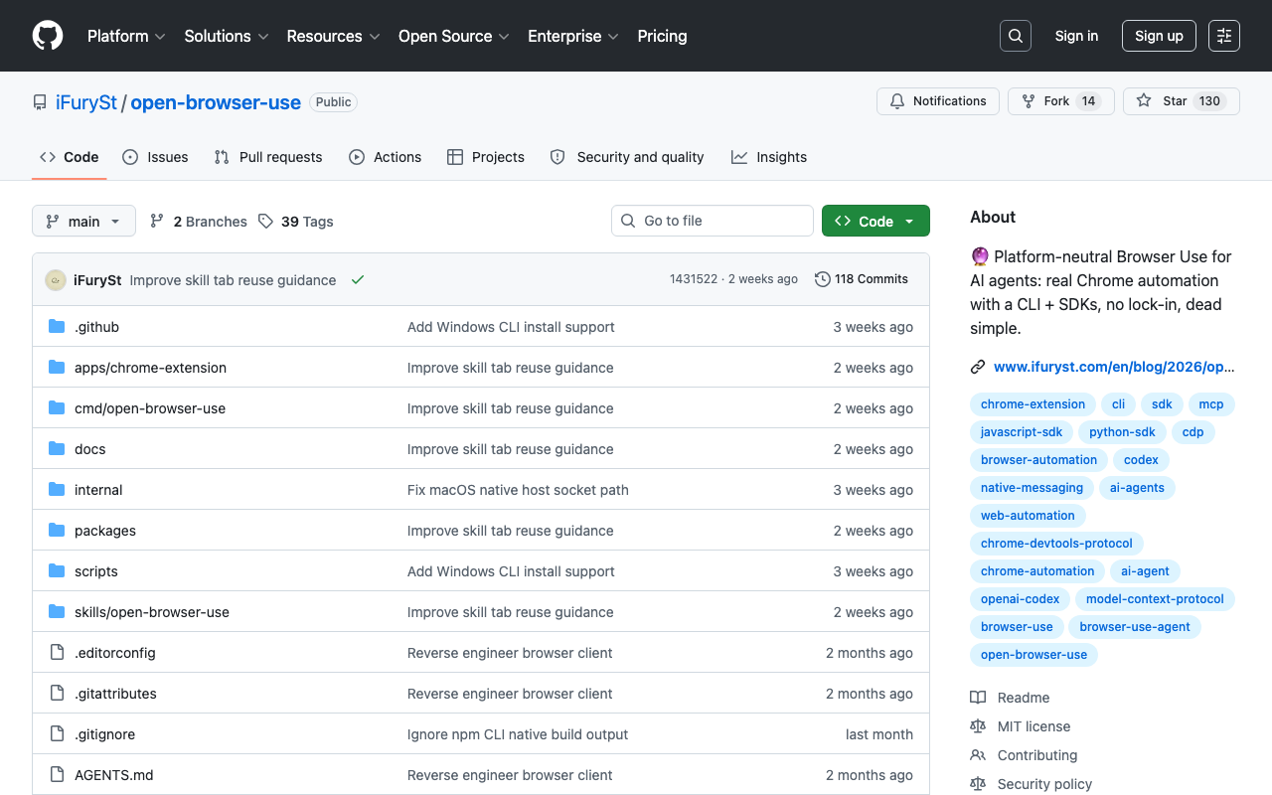Open commit hash 1431522

click(x=694, y=279)
